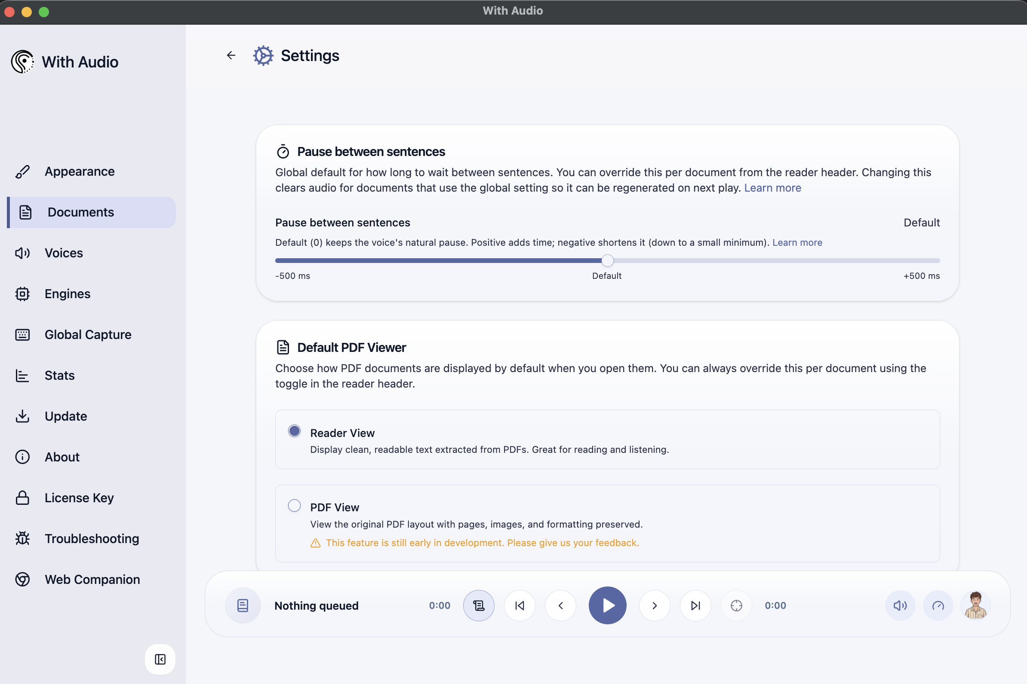Click the locate crosshair icon
Image resolution: width=1027 pixels, height=684 pixels.
pos(737,605)
